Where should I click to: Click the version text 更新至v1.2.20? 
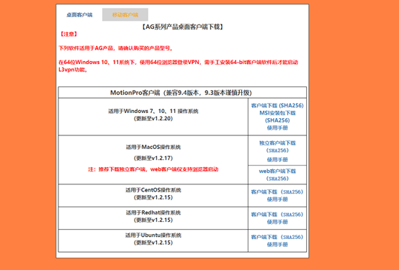tap(153, 118)
